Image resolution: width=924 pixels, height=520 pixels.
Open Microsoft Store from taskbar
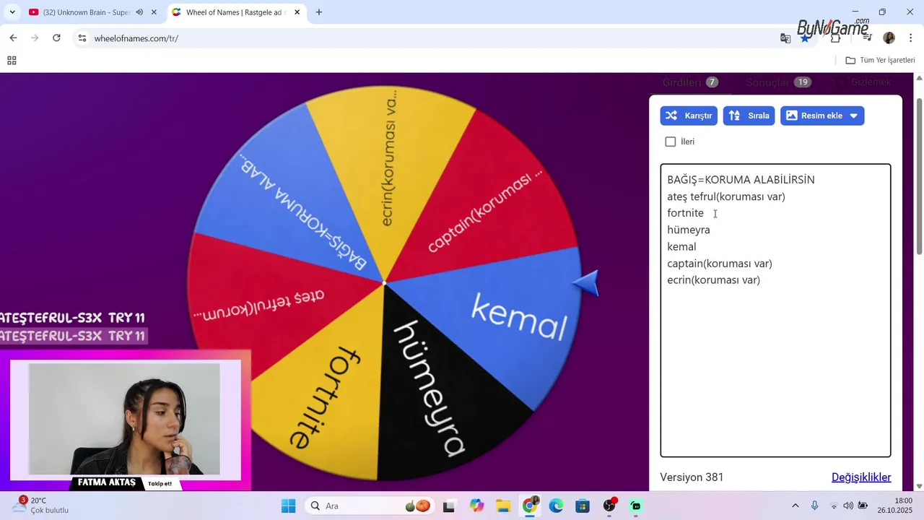tap(583, 506)
